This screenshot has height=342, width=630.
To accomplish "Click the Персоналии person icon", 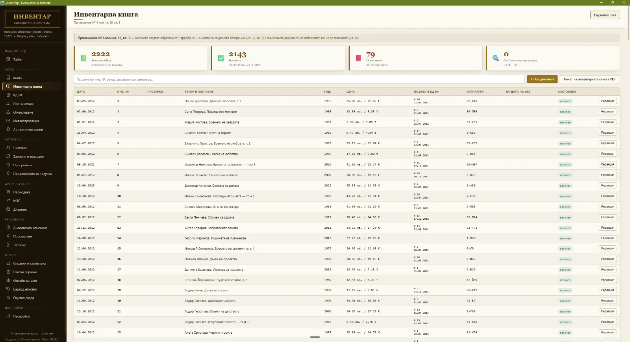I will pos(8,236).
